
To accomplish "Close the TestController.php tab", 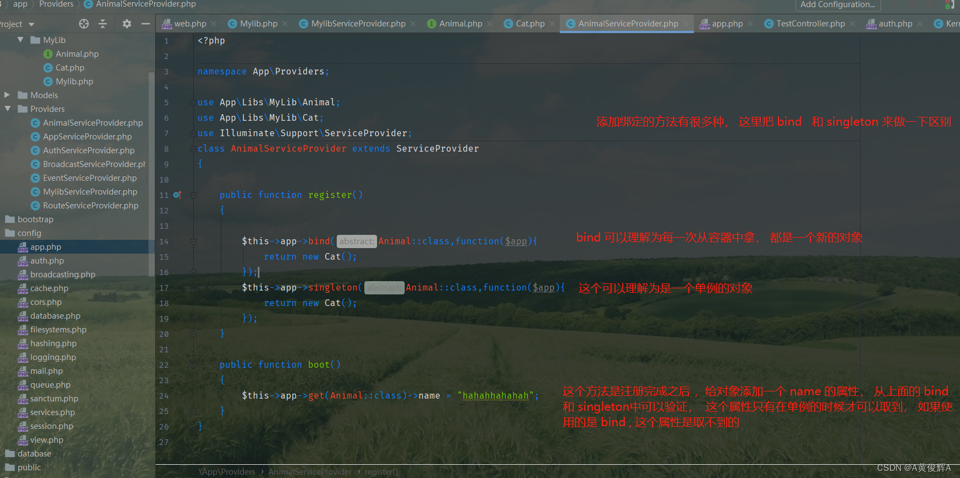I will pos(852,24).
